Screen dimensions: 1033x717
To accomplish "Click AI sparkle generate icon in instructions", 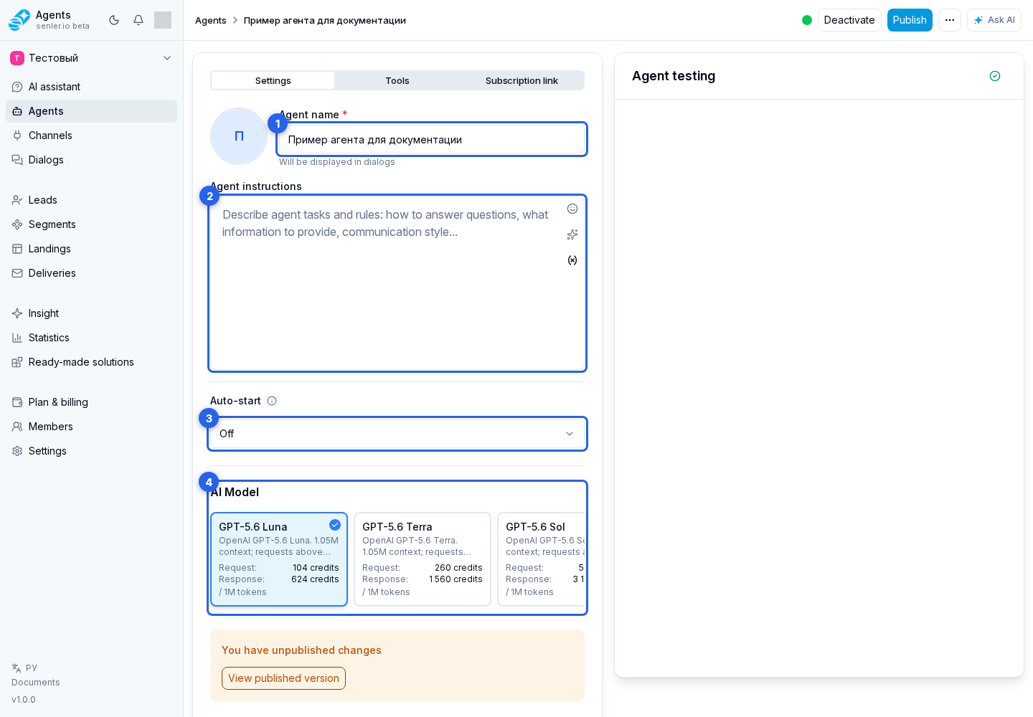I will (x=572, y=234).
